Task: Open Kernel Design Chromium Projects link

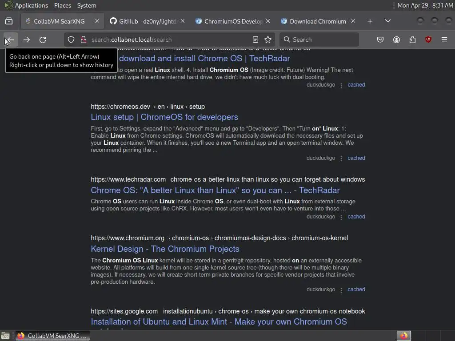Action: coord(165,249)
